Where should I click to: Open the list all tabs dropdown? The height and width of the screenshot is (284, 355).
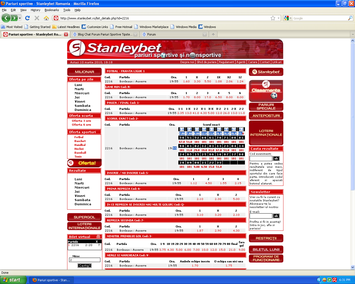pos(353,34)
